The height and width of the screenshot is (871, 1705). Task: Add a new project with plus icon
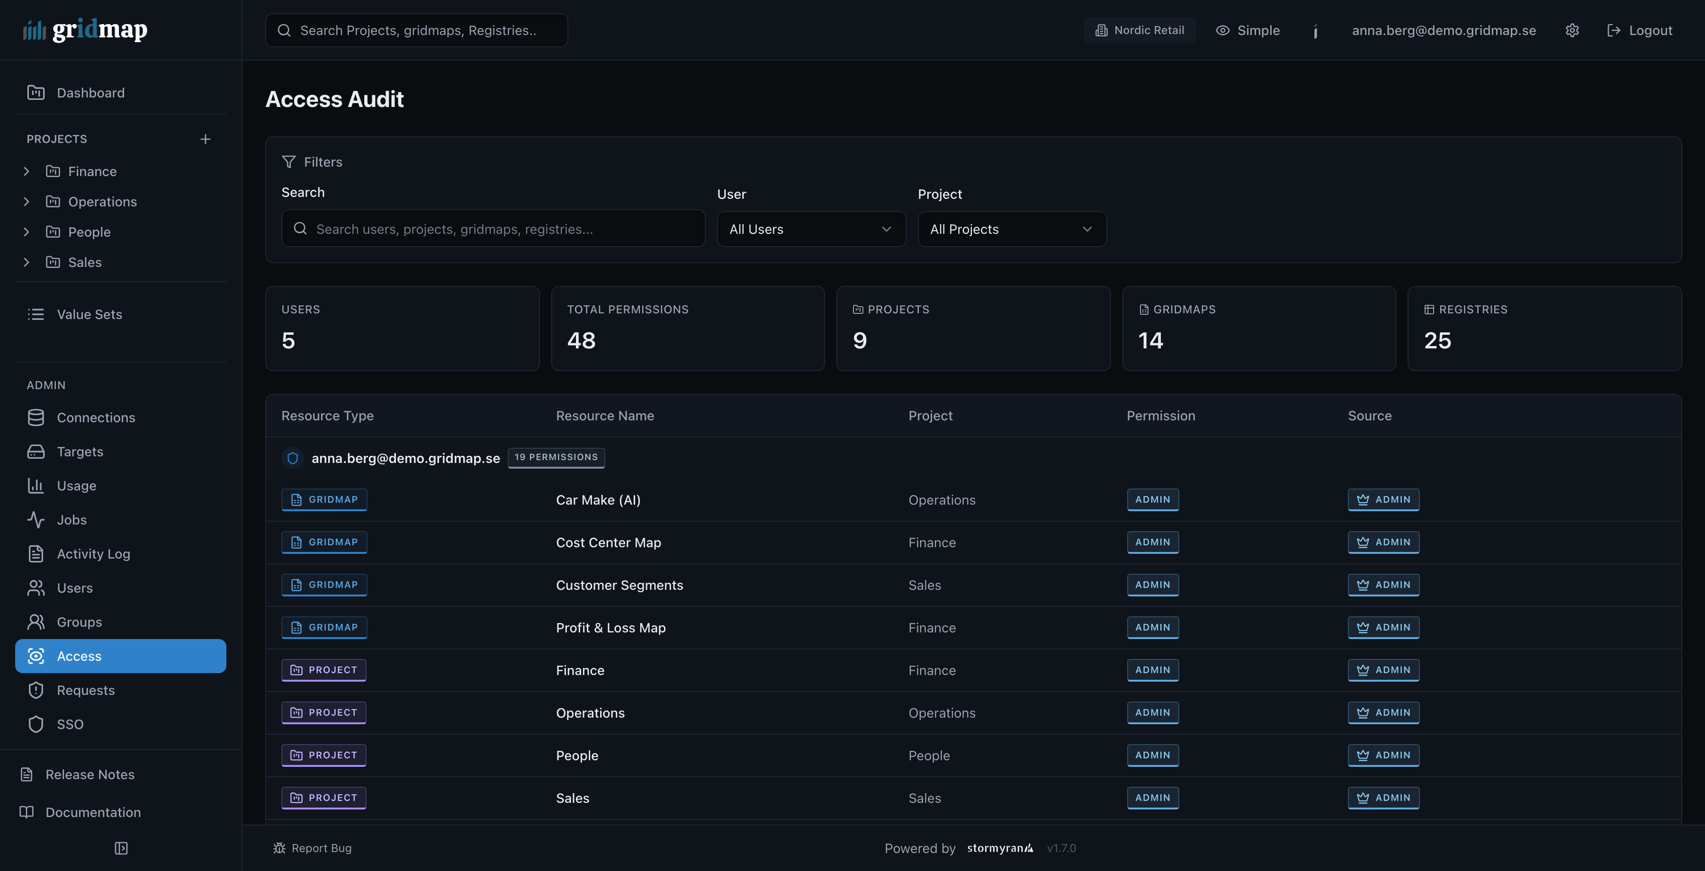205,139
